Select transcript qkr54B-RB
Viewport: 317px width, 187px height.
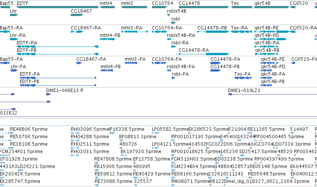(267, 54)
